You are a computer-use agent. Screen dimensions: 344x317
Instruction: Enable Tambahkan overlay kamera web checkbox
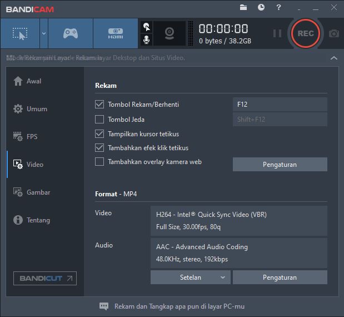point(99,162)
